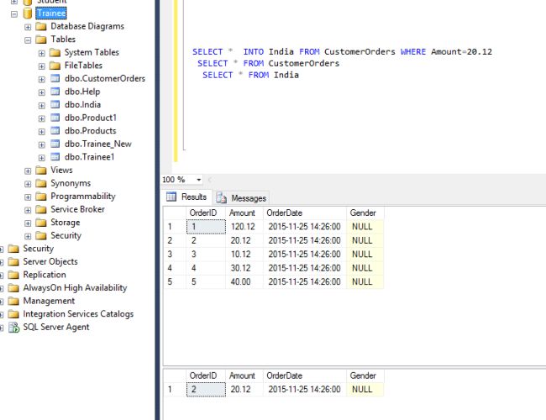546x420 pixels.
Task: Click the Integration Services Catalogs folder icon
Action: coord(14,314)
